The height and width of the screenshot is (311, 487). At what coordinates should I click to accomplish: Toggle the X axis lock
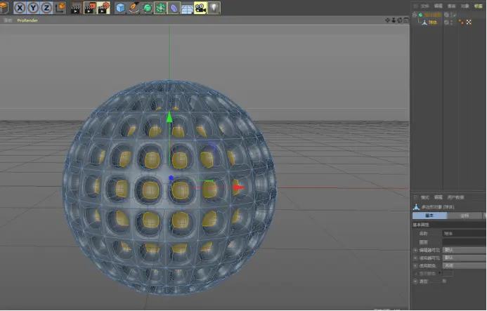pyautogui.click(x=20, y=8)
